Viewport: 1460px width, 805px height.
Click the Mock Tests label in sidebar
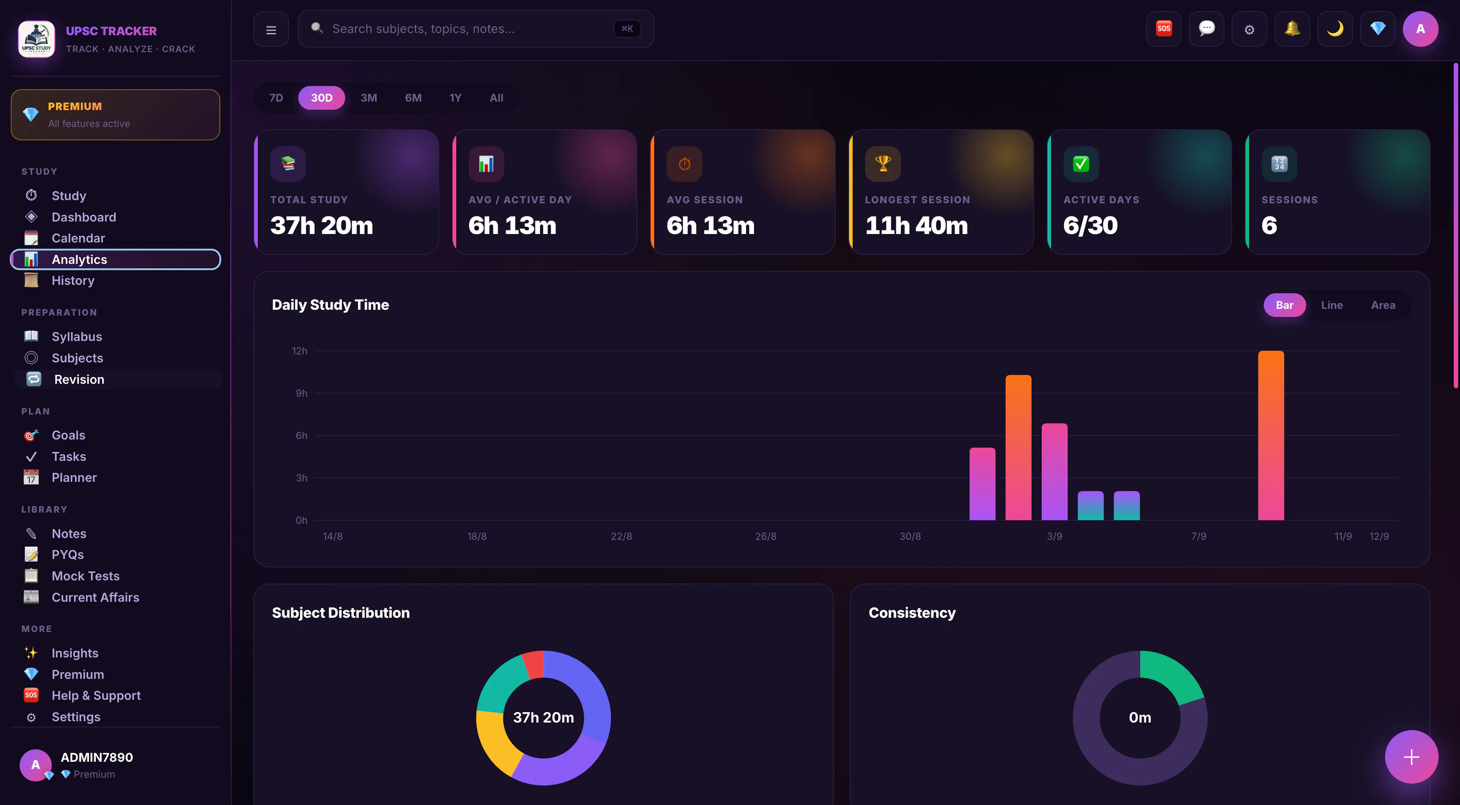click(86, 576)
